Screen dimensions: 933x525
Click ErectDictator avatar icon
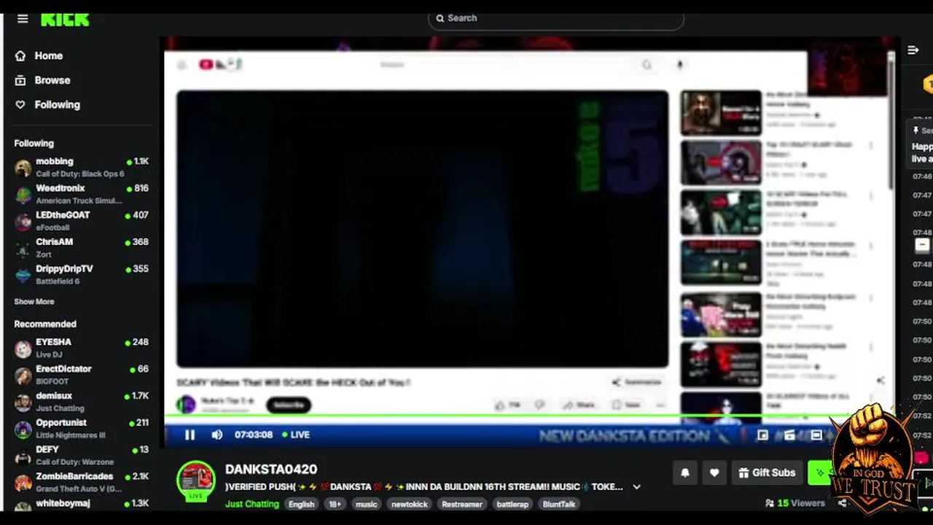pos(23,376)
